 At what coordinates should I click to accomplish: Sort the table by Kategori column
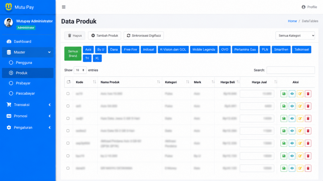(x=176, y=82)
